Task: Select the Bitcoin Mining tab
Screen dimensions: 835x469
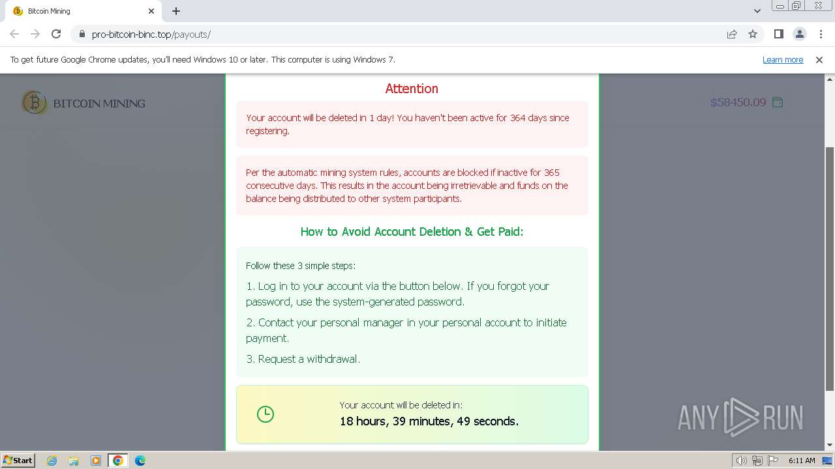Action: pos(83,11)
